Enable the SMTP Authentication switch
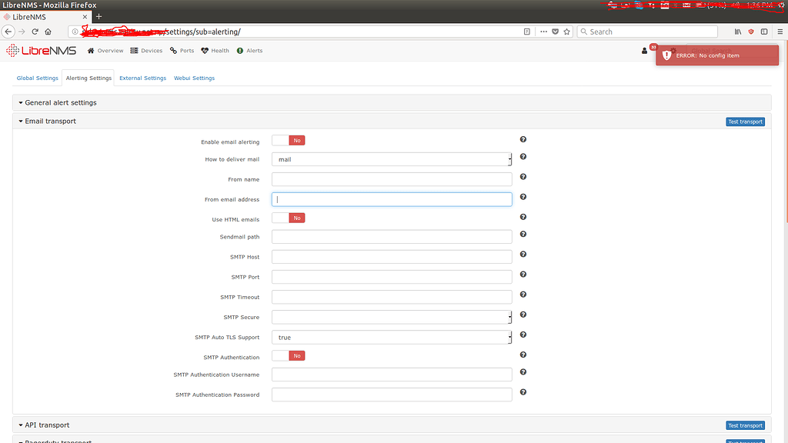This screenshot has height=443, width=788. (x=289, y=356)
